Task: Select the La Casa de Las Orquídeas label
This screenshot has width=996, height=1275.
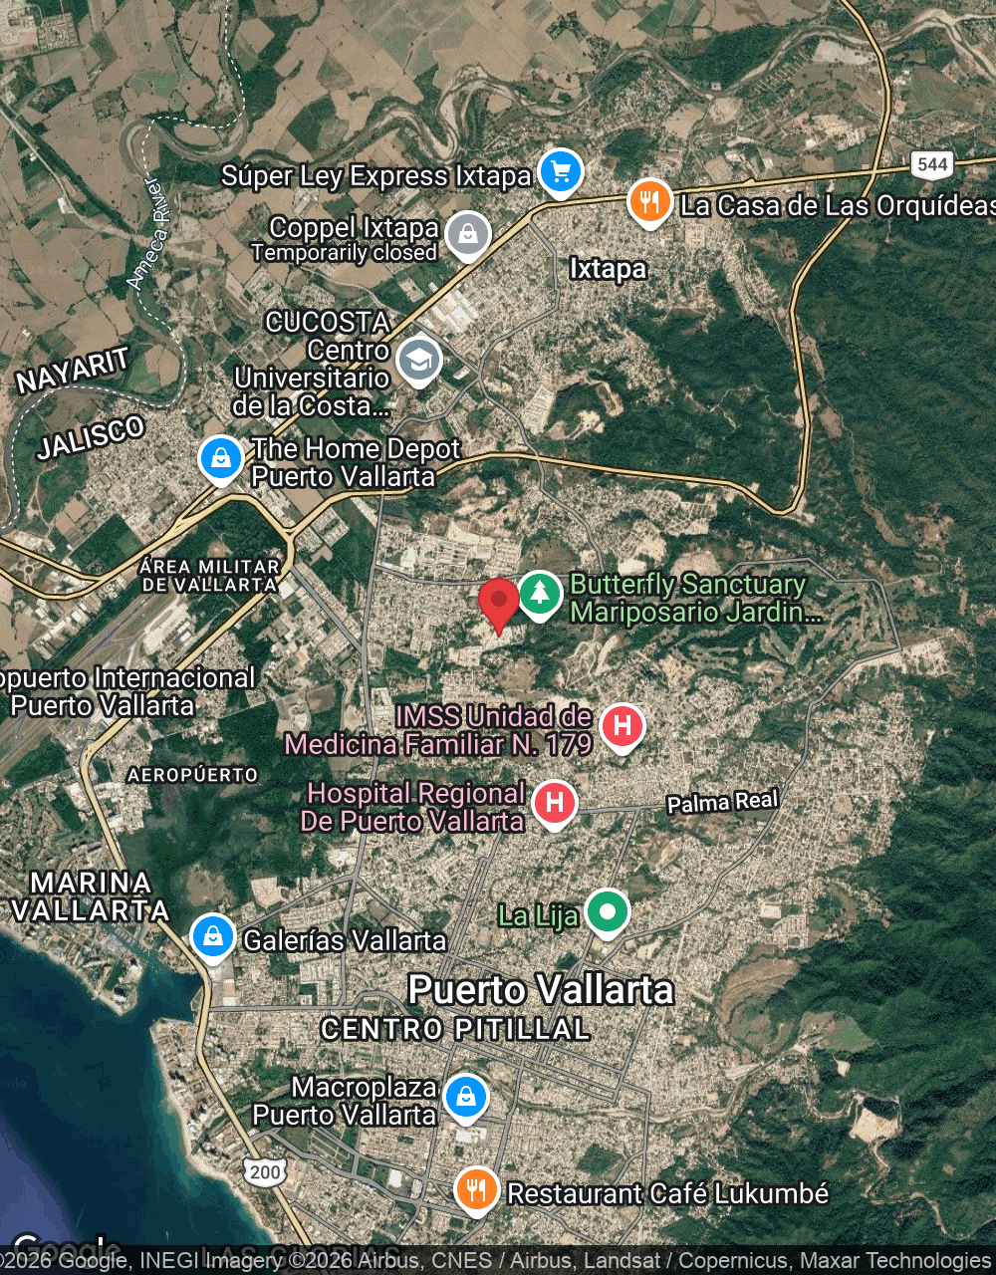Action: tap(838, 206)
